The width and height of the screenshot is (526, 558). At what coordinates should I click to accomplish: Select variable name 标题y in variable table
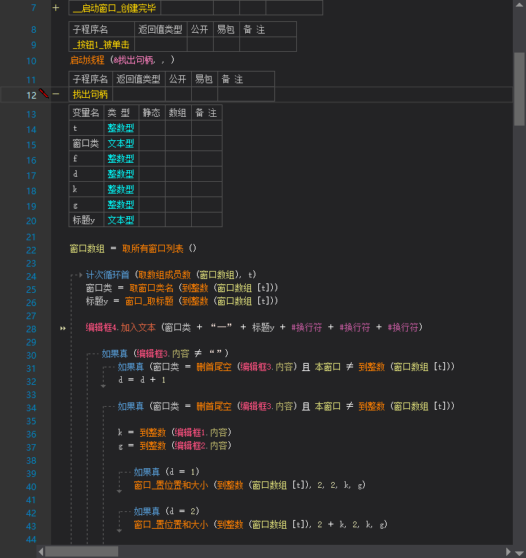tap(86, 220)
